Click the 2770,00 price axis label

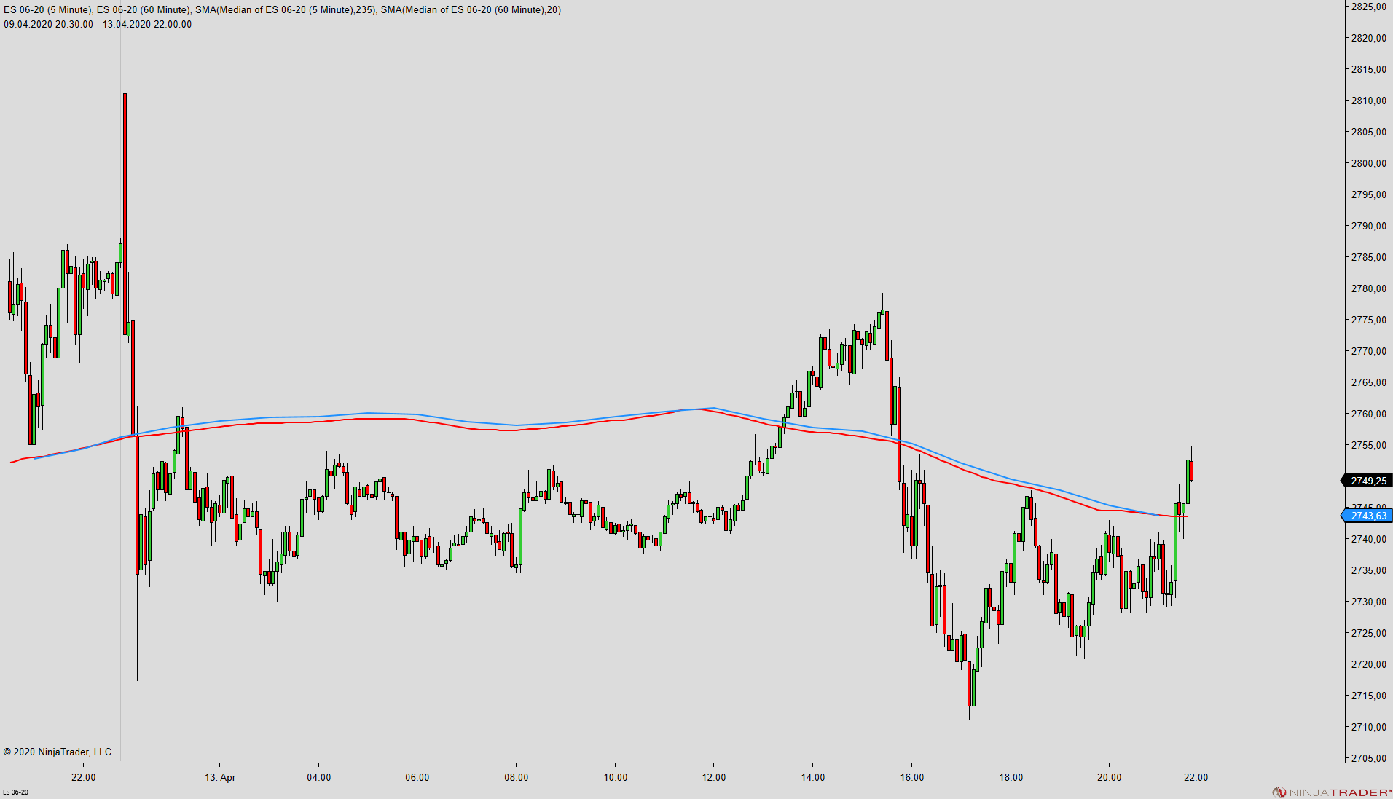click(1368, 351)
